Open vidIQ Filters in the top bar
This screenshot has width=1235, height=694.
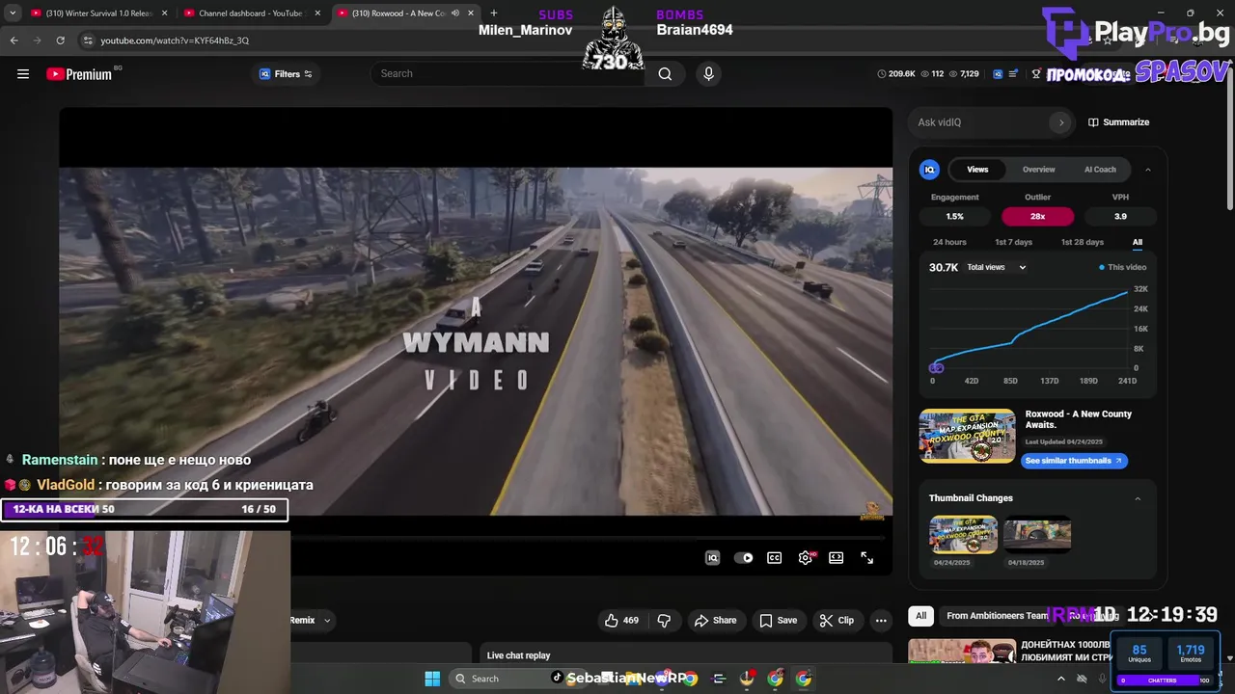click(x=286, y=74)
